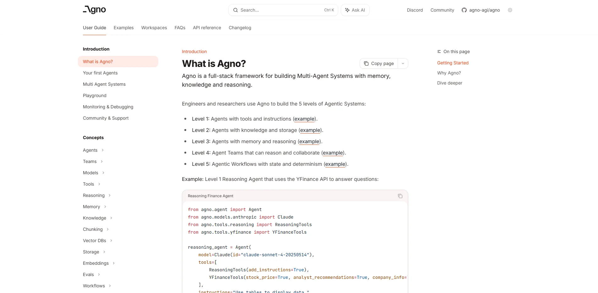Open the agno-agi/agno GitHub link
This screenshot has width=598, height=293.
(481, 10)
